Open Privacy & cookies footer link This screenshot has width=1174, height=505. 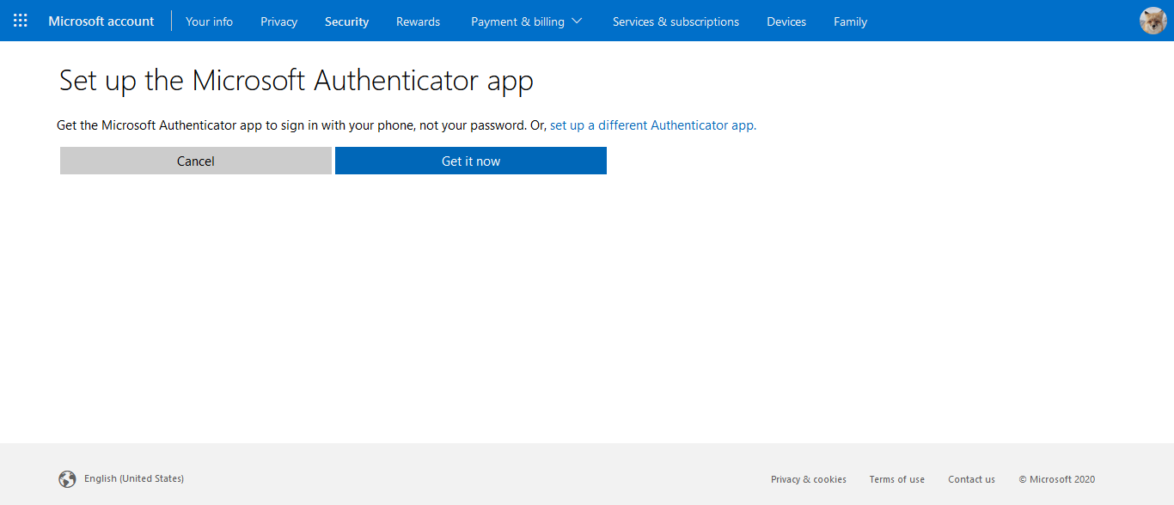[809, 479]
